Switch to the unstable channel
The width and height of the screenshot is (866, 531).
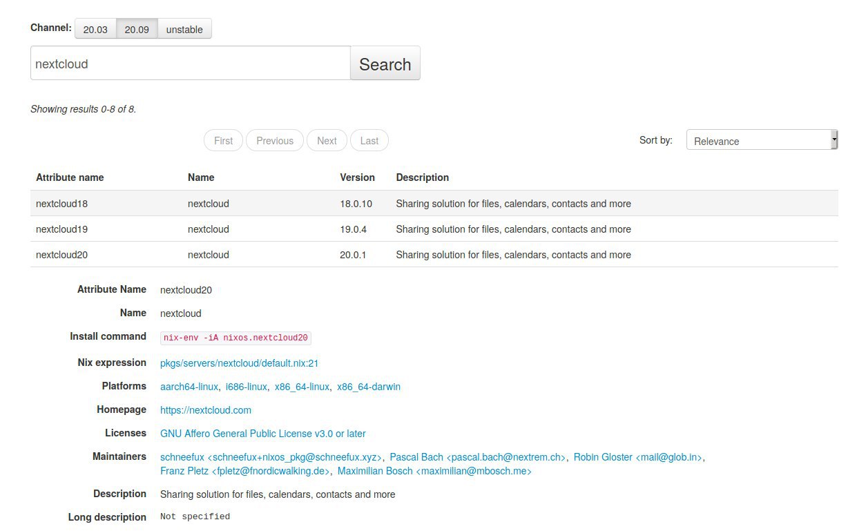coord(184,29)
